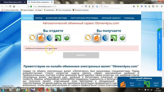Image resolution: width=164 pixels, height=92 pixels.
Task: Open Начальная страница bookmark
Action: (81, 10)
